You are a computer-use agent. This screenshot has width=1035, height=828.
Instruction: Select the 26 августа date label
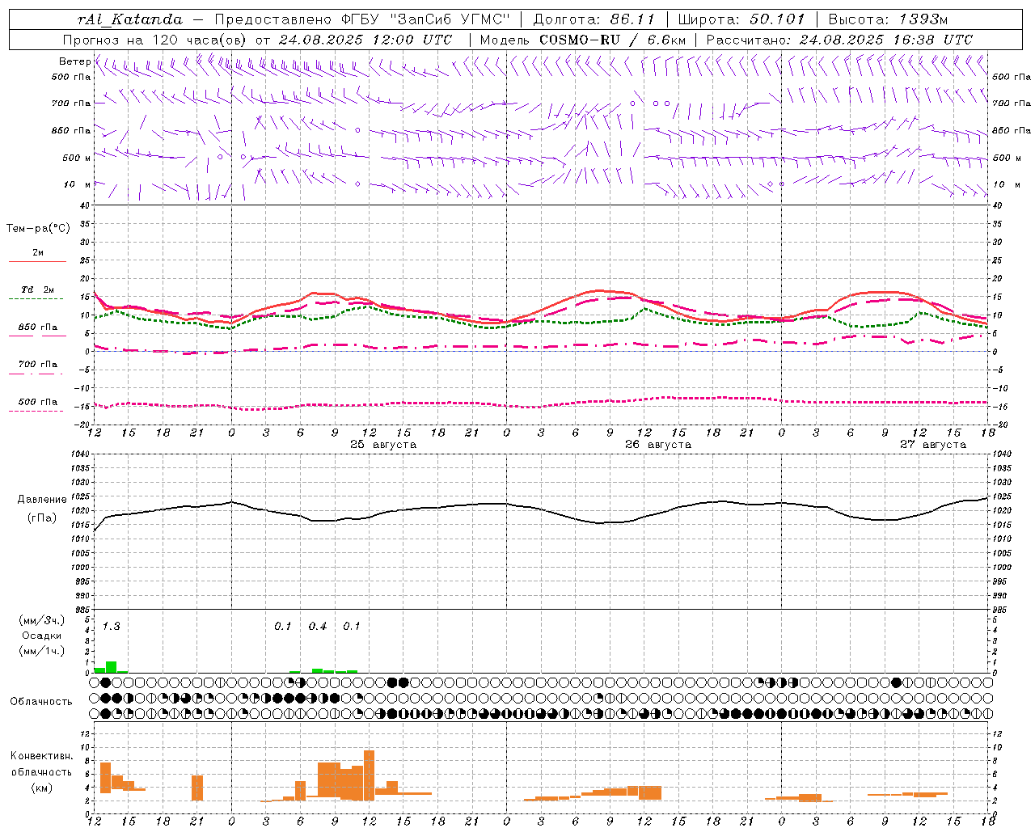pos(658,445)
